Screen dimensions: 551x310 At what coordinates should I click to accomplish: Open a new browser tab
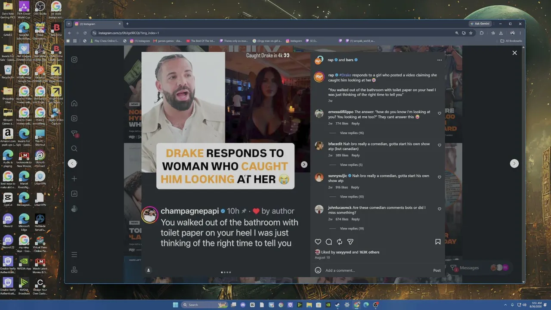127,24
